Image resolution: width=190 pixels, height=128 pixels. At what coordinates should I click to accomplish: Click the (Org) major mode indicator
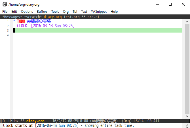point(127,121)
